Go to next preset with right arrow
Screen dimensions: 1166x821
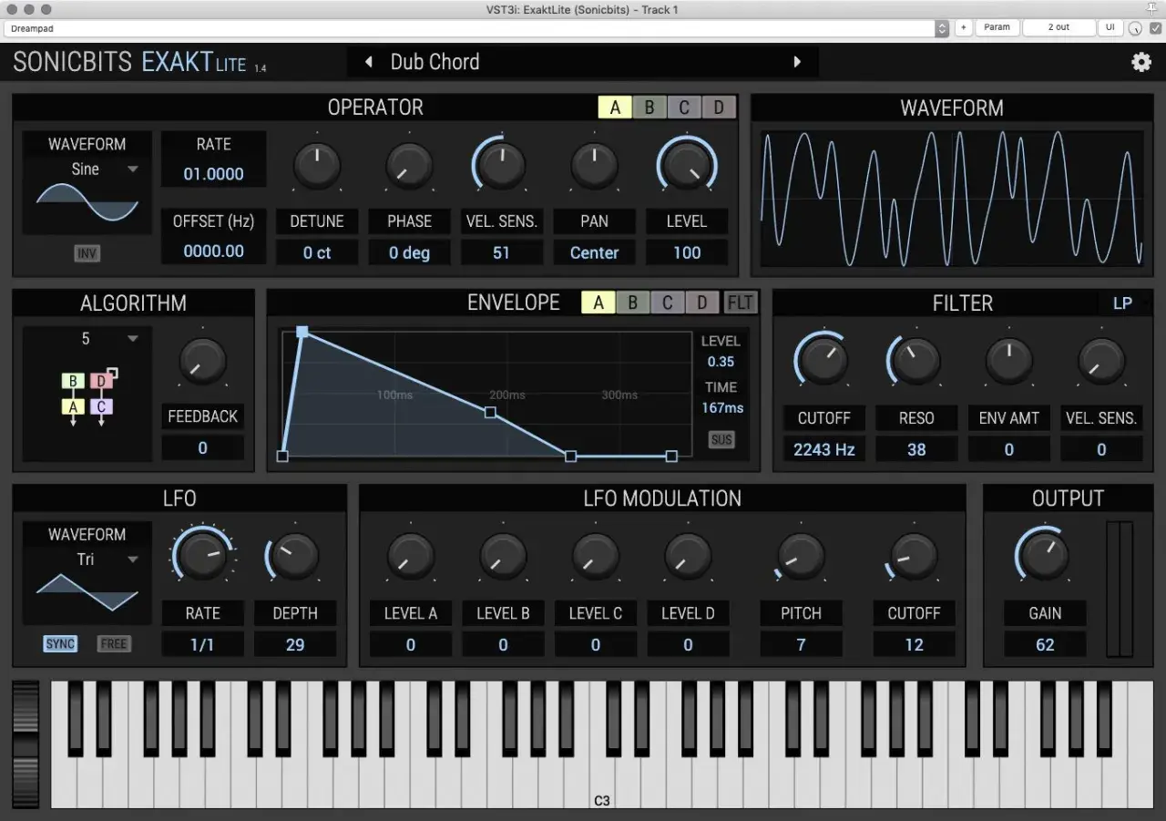click(x=797, y=62)
